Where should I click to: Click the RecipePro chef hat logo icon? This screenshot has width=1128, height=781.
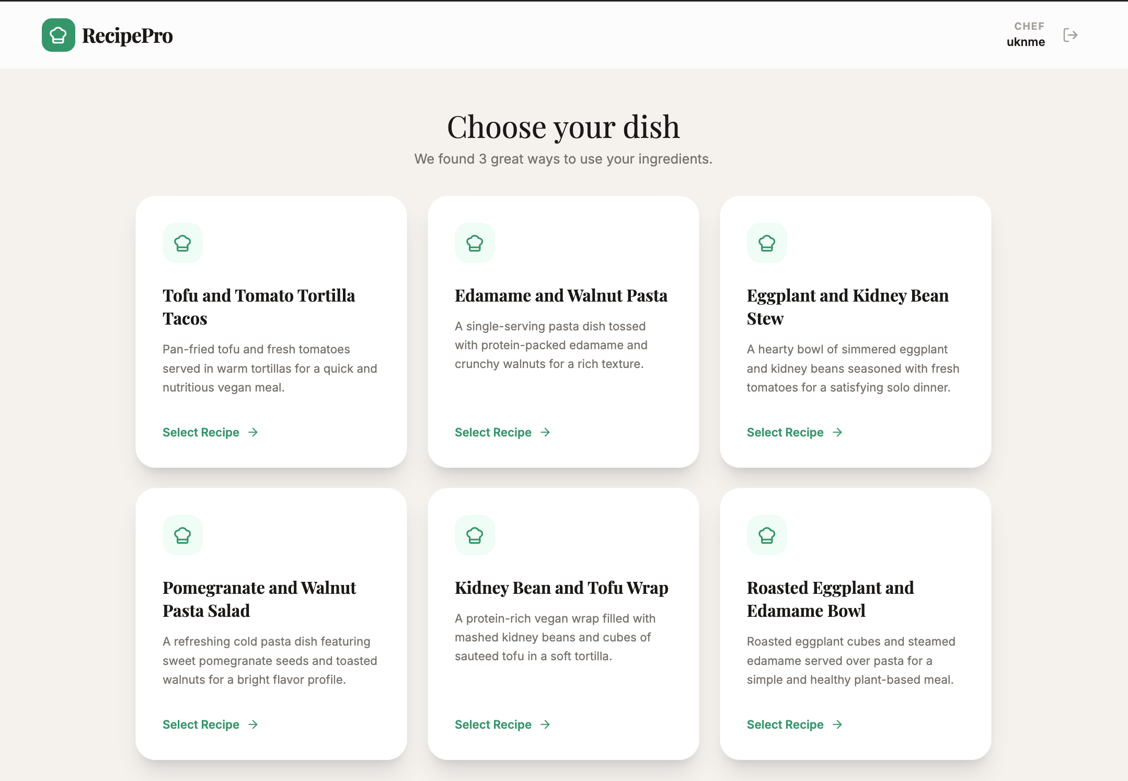(x=58, y=35)
